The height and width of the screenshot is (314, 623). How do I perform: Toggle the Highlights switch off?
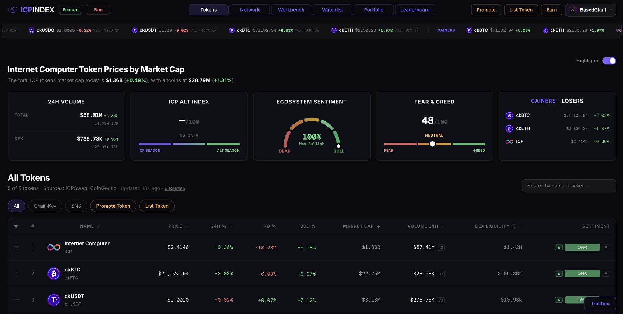(x=609, y=61)
